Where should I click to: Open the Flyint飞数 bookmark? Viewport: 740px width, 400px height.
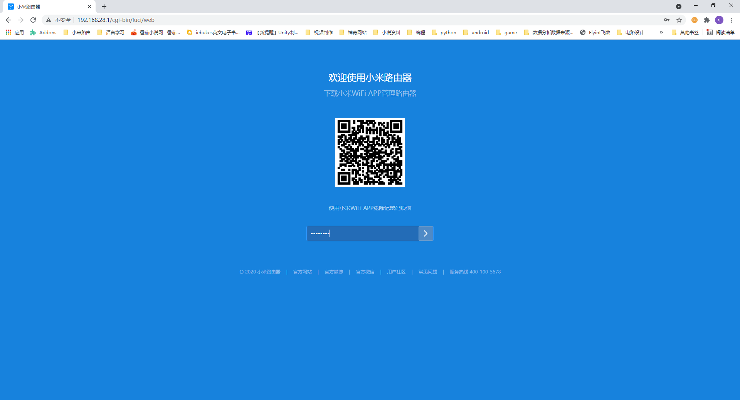(x=595, y=32)
